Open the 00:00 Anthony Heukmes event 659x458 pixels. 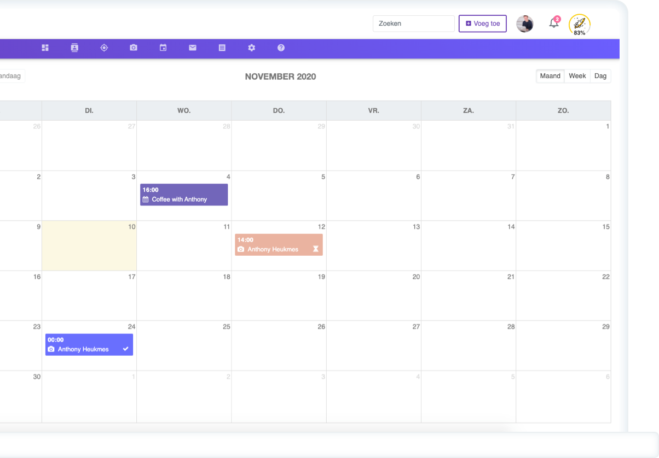[89, 345]
